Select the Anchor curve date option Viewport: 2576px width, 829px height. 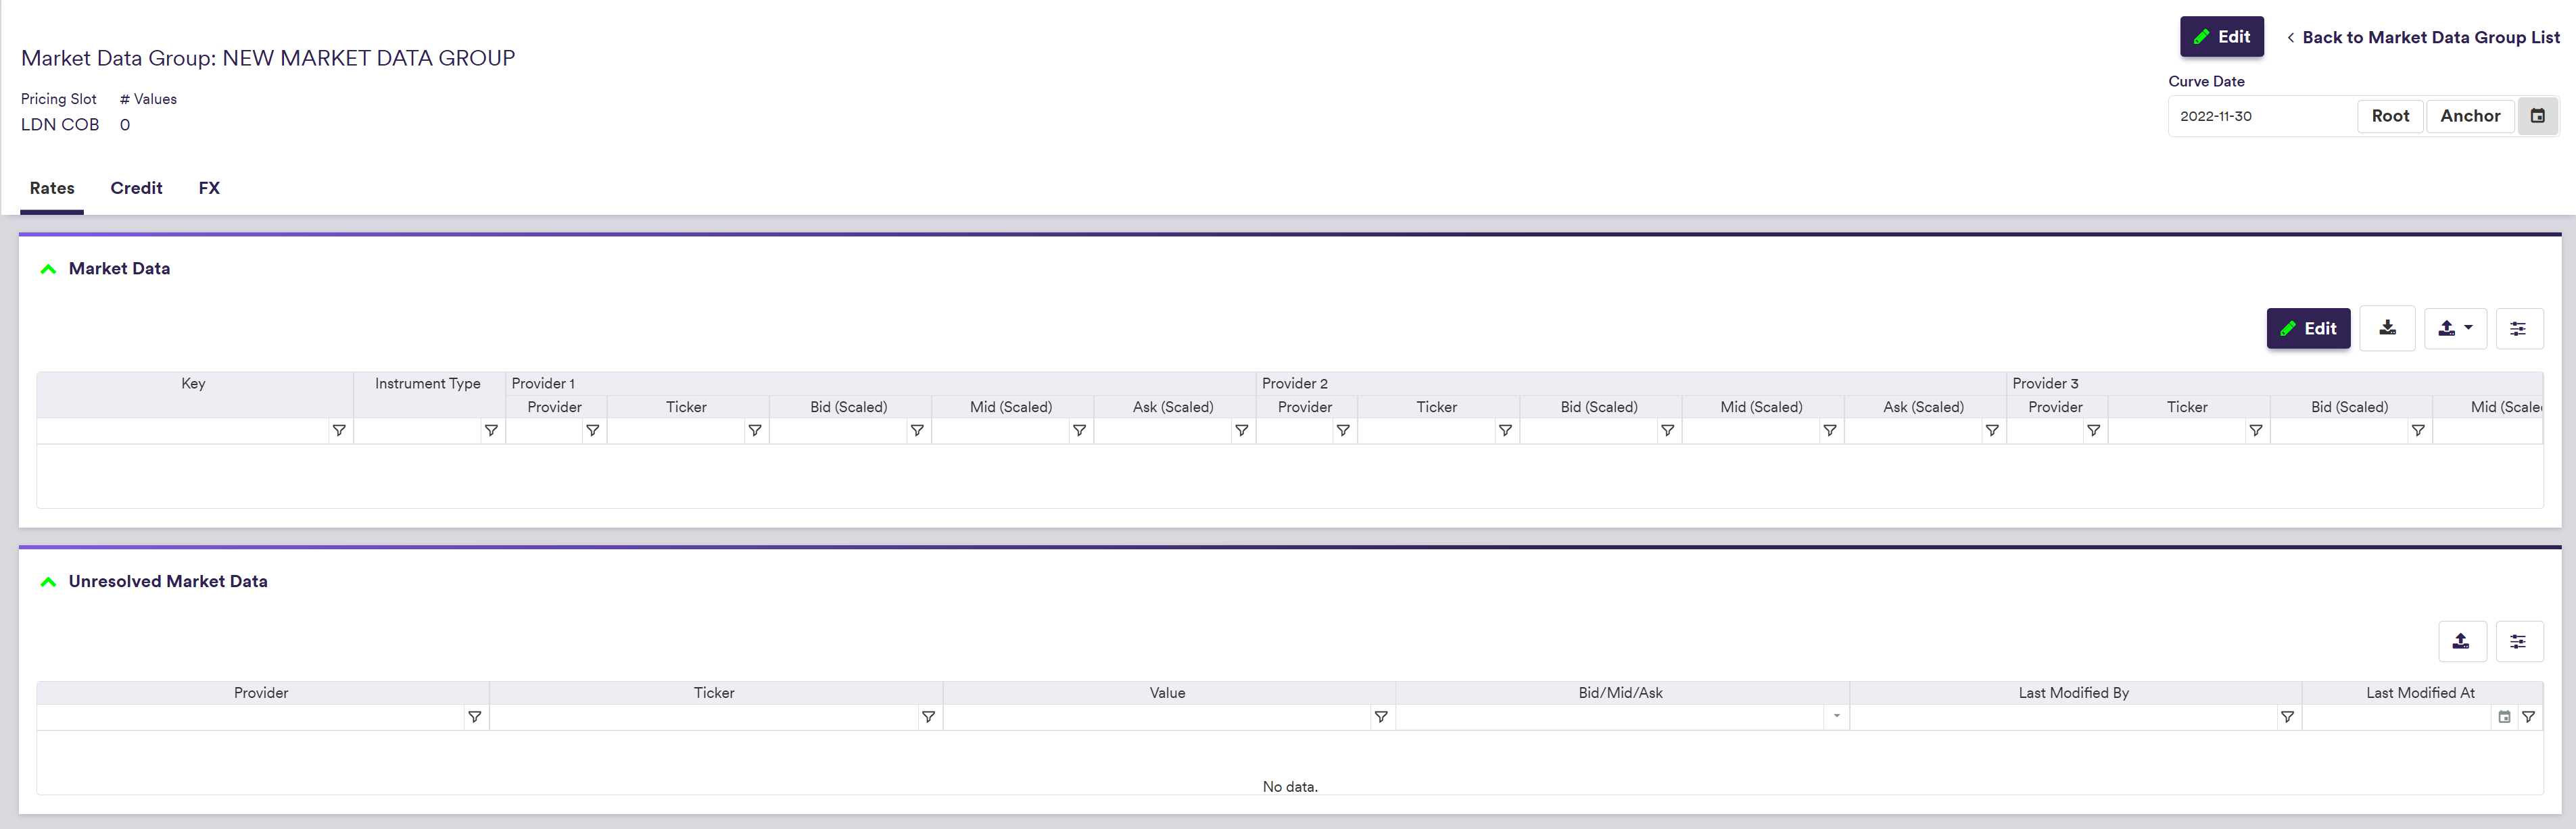click(2469, 116)
